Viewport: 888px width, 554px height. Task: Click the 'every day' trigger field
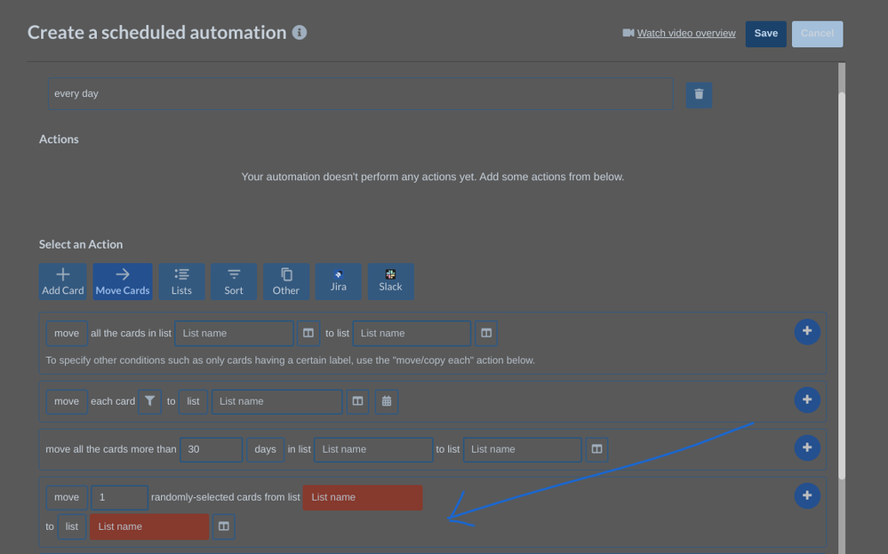361,94
